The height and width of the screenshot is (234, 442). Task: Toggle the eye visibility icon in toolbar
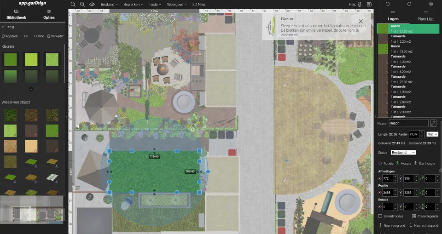[x=92, y=4]
